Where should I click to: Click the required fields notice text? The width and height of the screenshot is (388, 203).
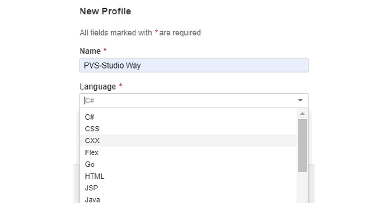pos(140,33)
